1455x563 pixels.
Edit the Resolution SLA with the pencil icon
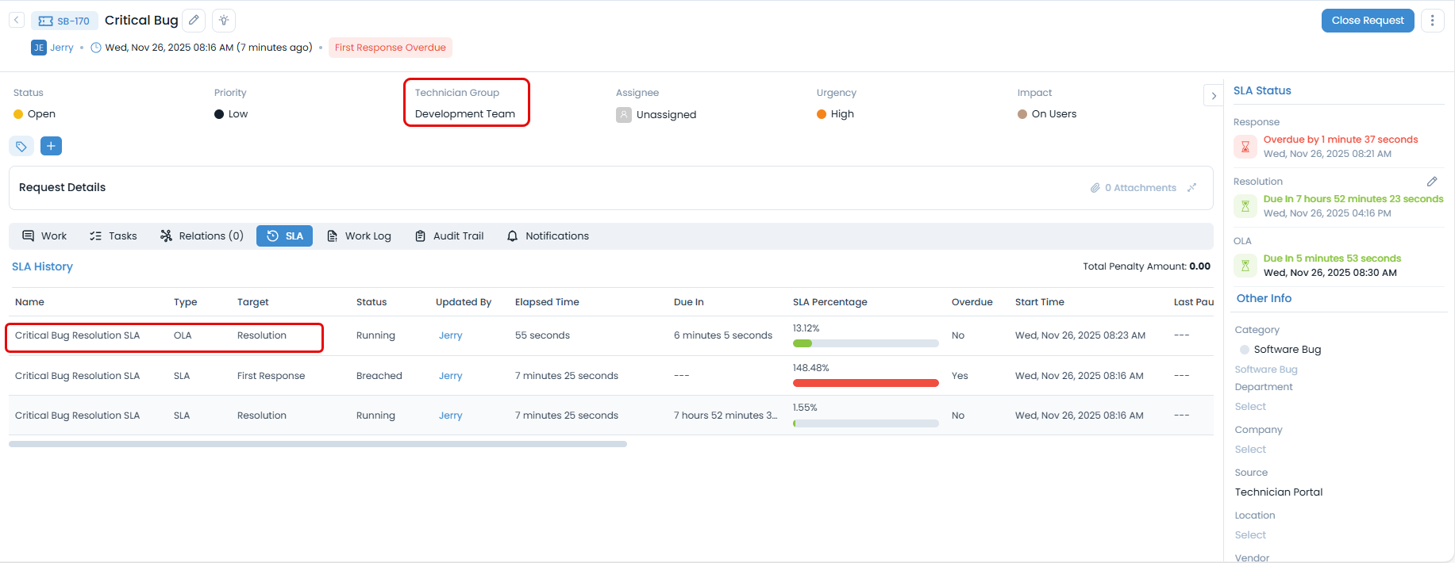pyautogui.click(x=1431, y=182)
